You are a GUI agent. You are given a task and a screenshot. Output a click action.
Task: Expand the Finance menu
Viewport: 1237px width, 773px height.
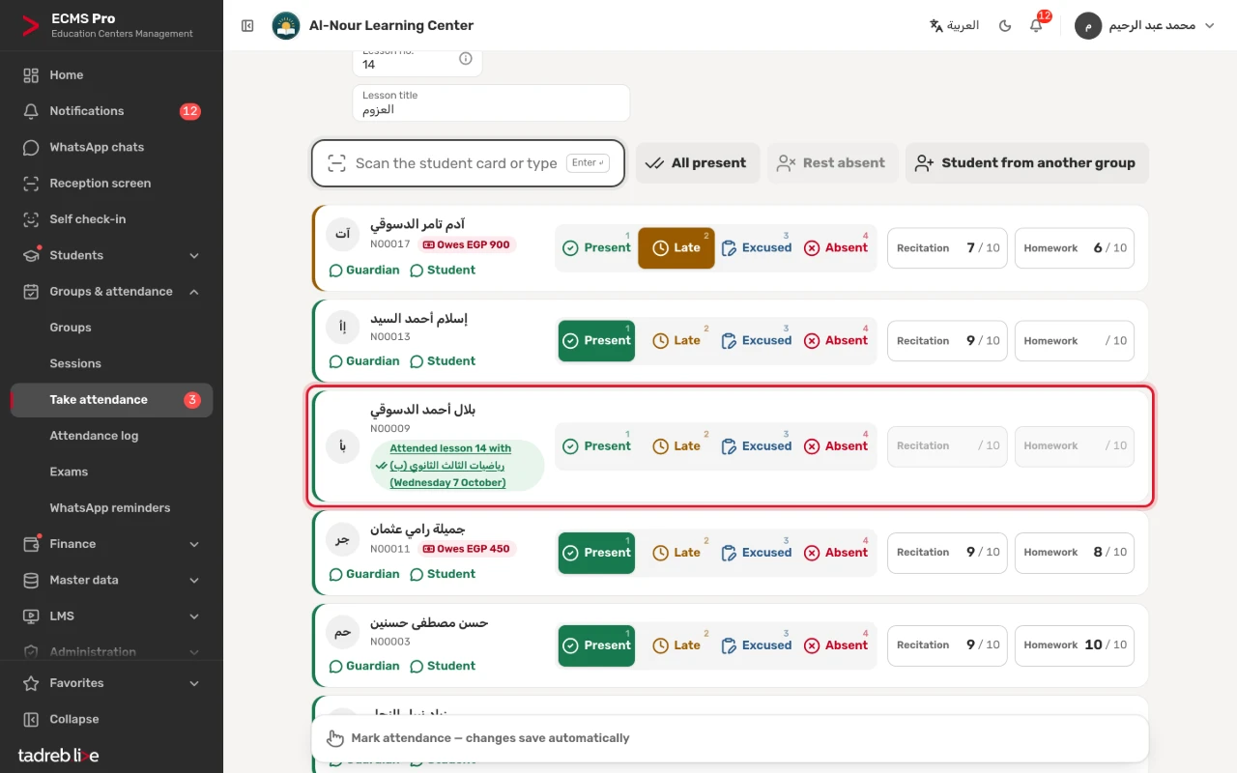[x=111, y=544]
